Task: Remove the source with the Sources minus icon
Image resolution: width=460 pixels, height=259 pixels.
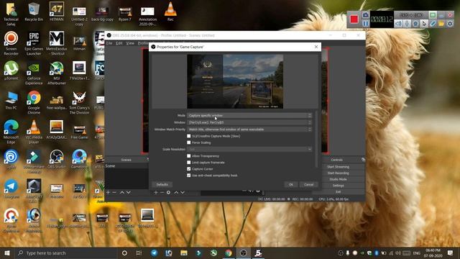Action: (x=162, y=192)
